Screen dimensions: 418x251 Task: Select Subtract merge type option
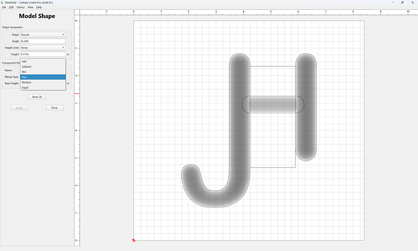pyautogui.click(x=43, y=67)
